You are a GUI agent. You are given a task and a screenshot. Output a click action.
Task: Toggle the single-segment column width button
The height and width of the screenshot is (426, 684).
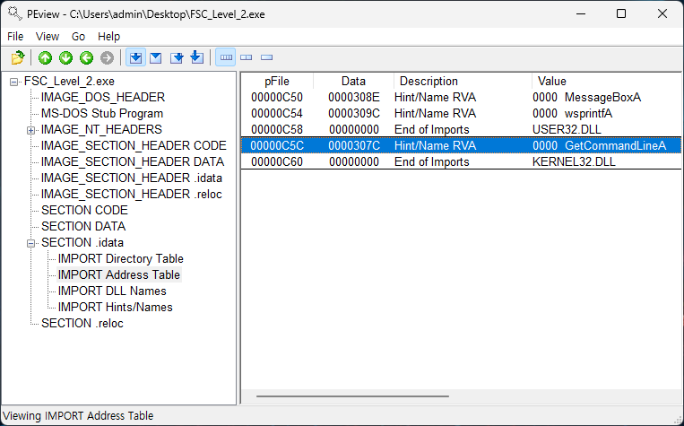pos(266,58)
